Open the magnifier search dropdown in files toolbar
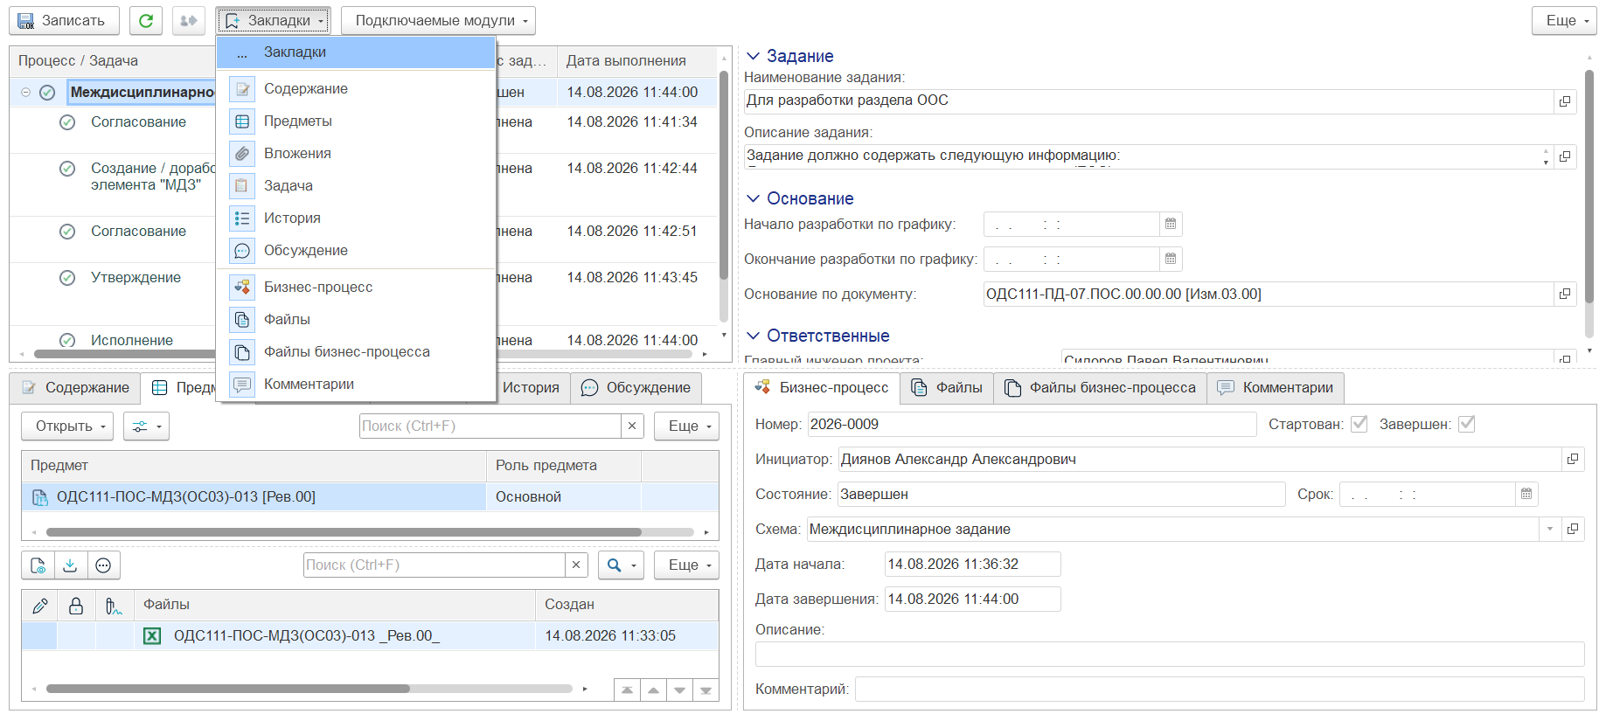Screen dimensions: 1606x714 click(621, 565)
